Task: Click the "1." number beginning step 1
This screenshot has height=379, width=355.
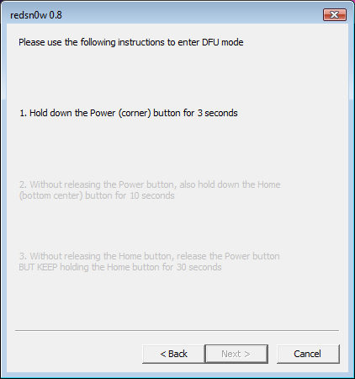Action: pos(23,113)
